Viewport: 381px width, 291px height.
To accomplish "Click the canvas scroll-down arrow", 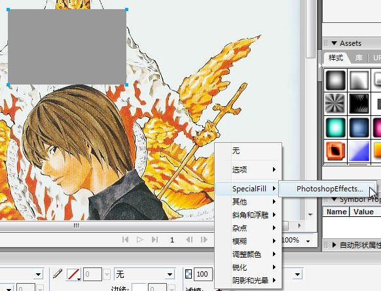I will click(x=310, y=214).
